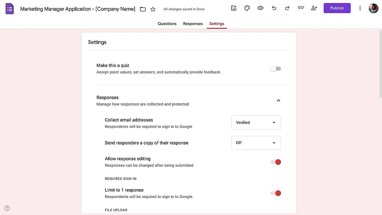The image size is (382, 215).
Task: Click the Allow response editing label
Action: click(x=128, y=159)
